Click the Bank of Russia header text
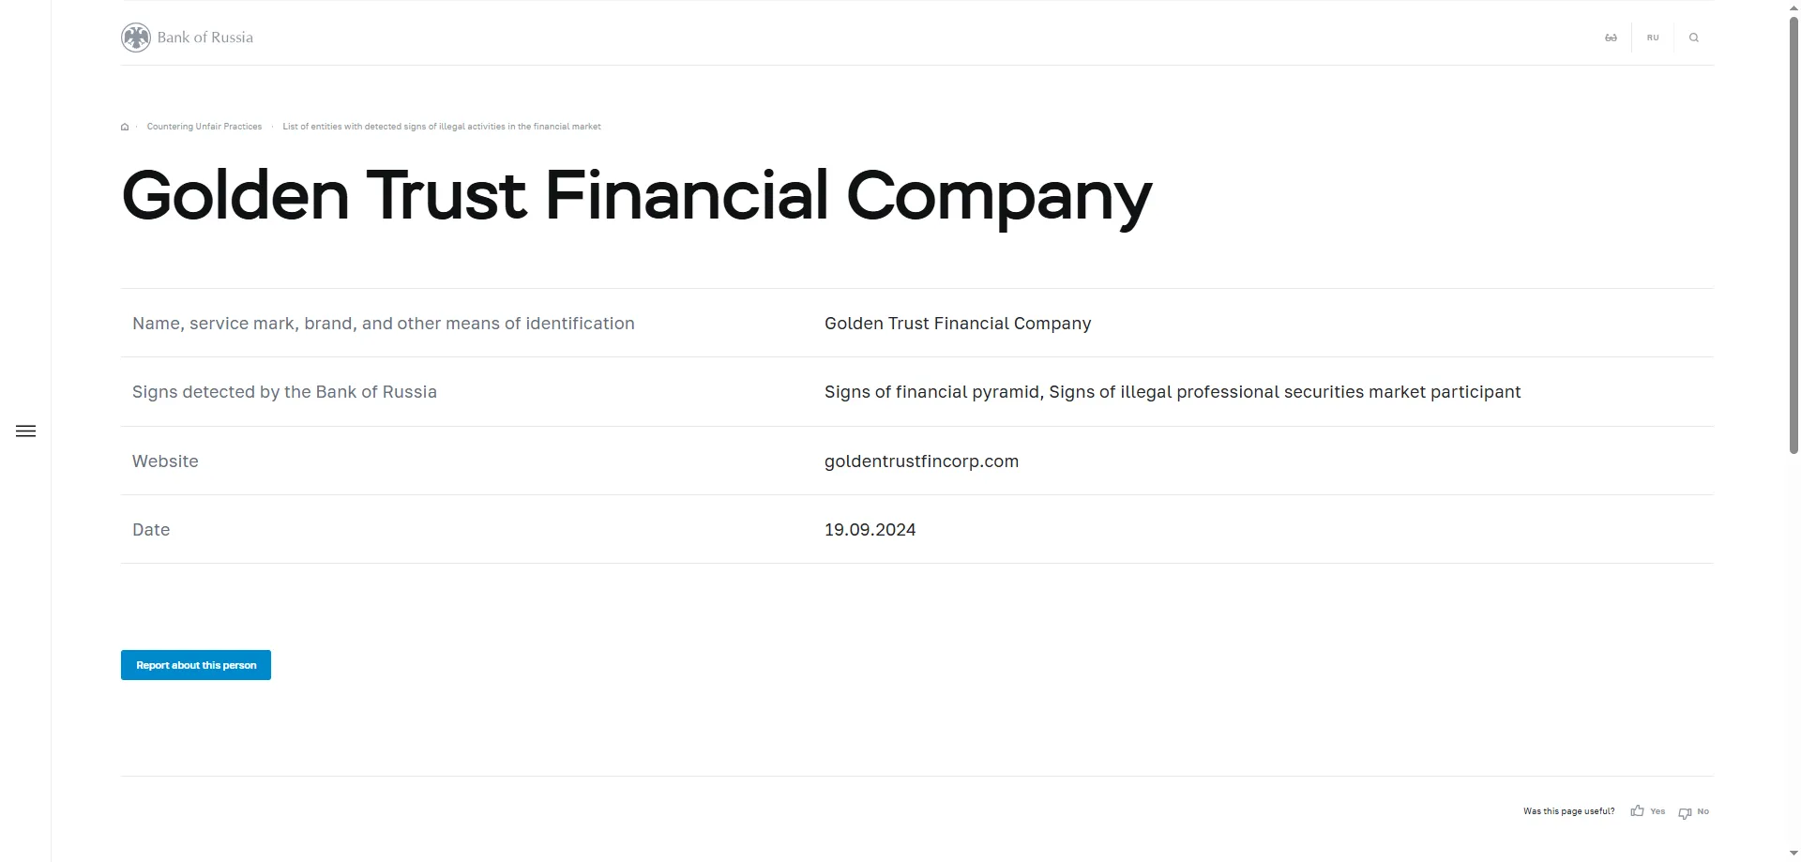The width and height of the screenshot is (1801, 862). [205, 38]
